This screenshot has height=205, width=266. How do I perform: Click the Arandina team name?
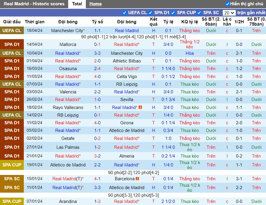click(x=68, y=201)
